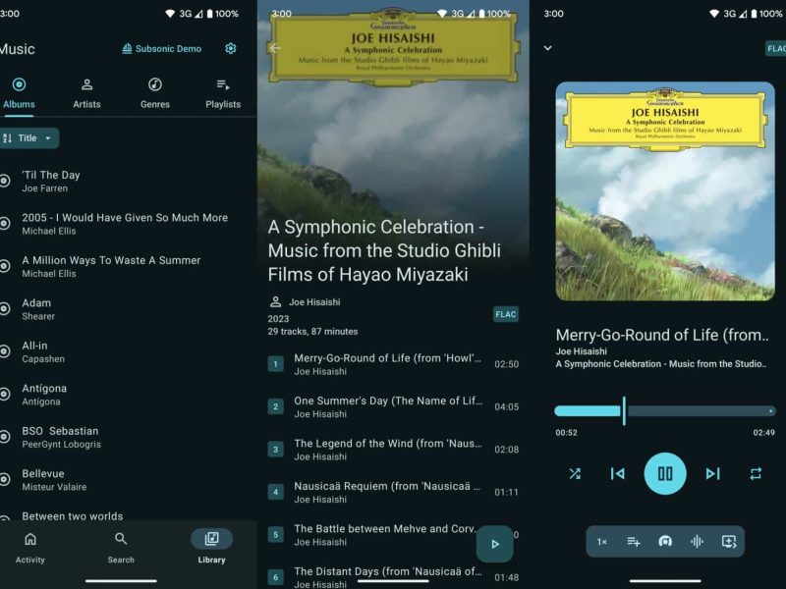
Task: Tap the Subsonic Demo server link
Action: tap(161, 48)
